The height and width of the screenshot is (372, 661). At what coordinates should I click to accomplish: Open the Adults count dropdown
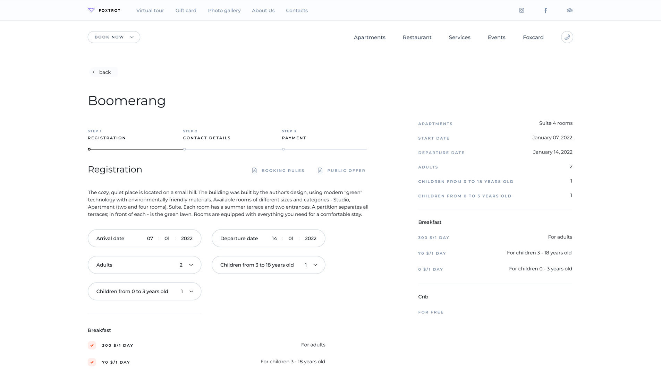190,265
